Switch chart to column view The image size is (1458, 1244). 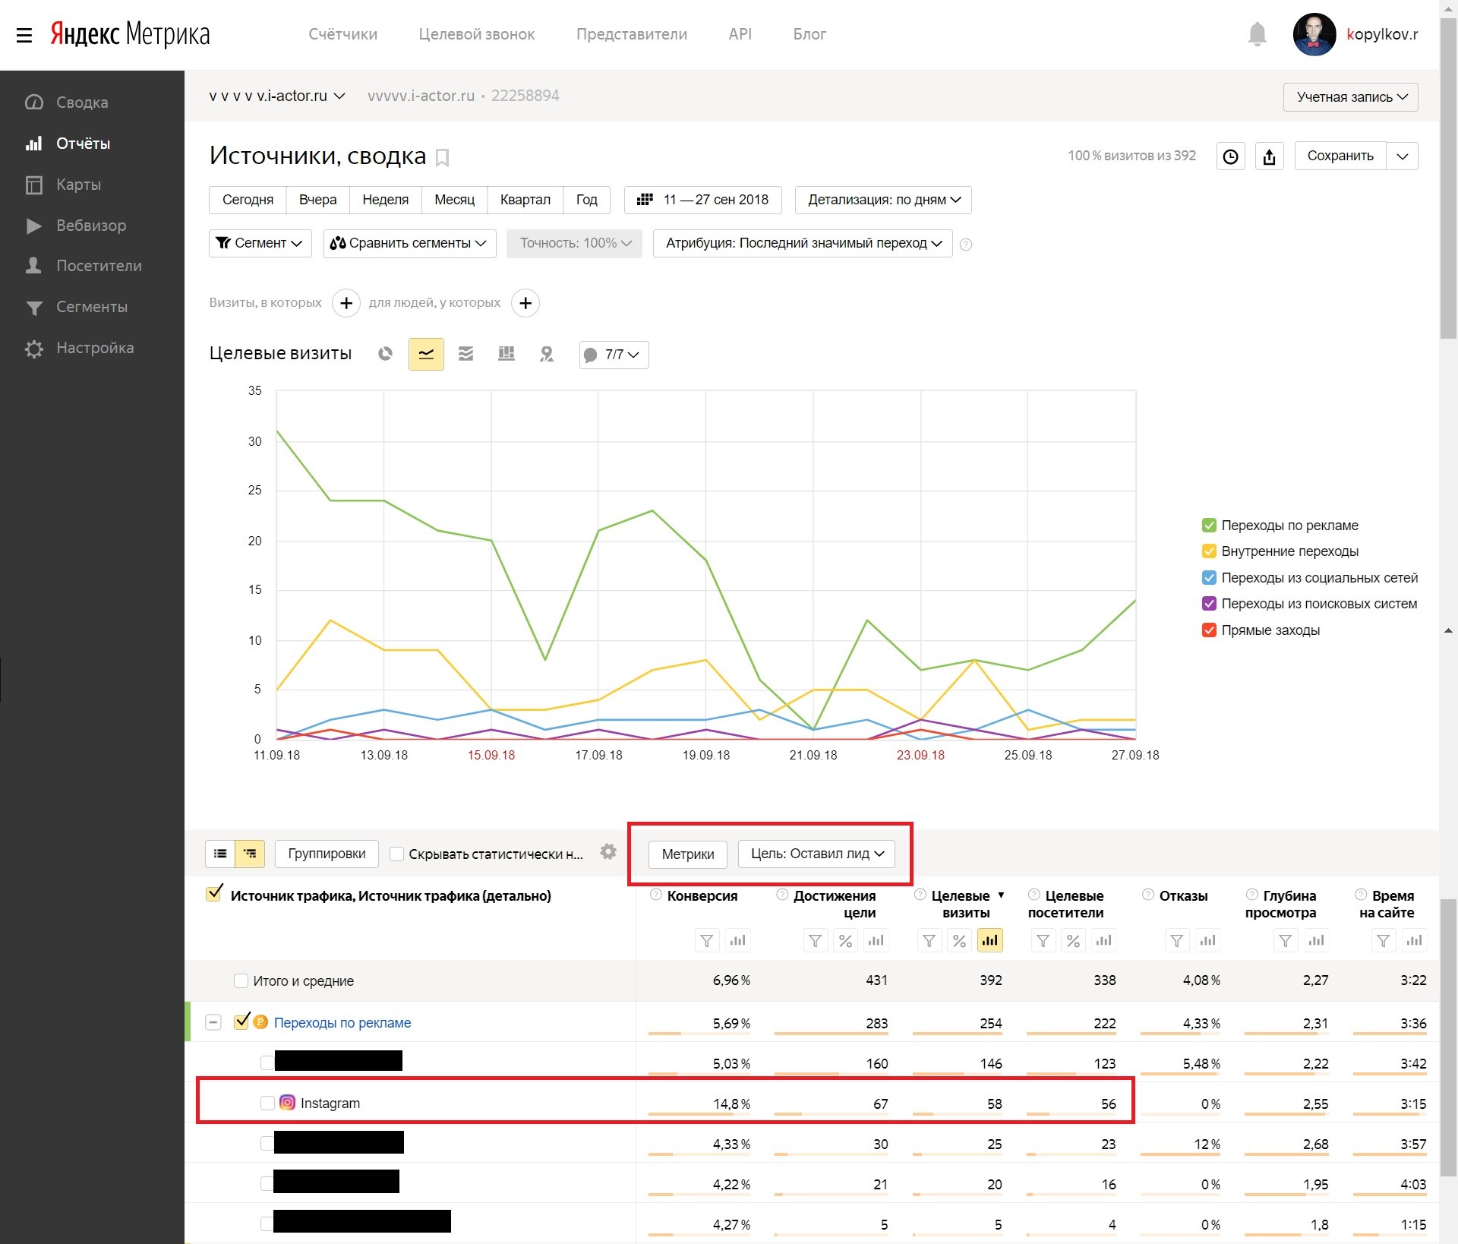(507, 354)
